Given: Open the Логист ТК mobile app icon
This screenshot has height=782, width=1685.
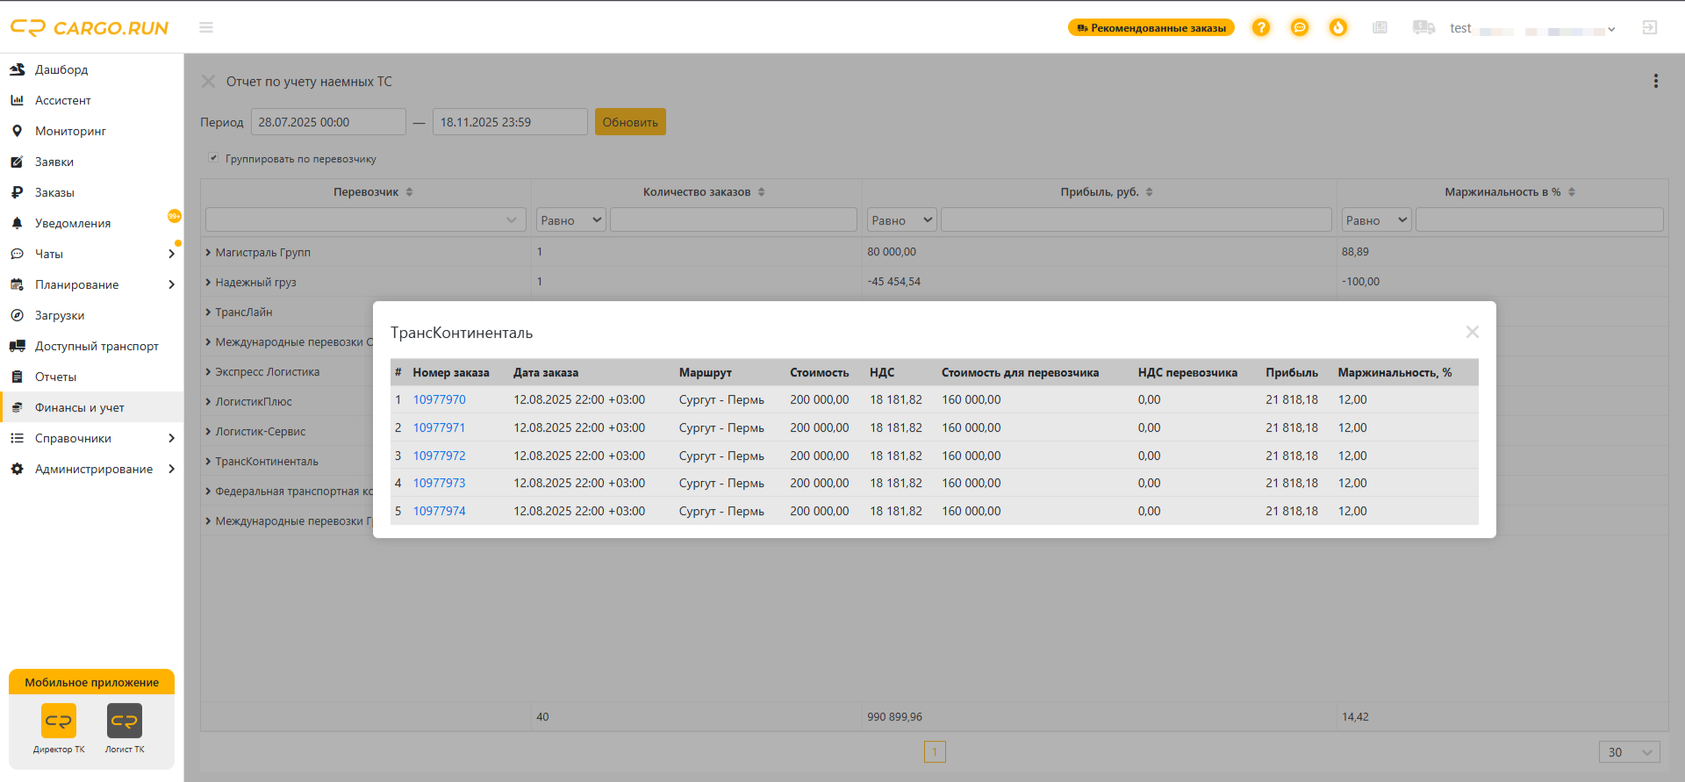Looking at the screenshot, I should click(125, 728).
